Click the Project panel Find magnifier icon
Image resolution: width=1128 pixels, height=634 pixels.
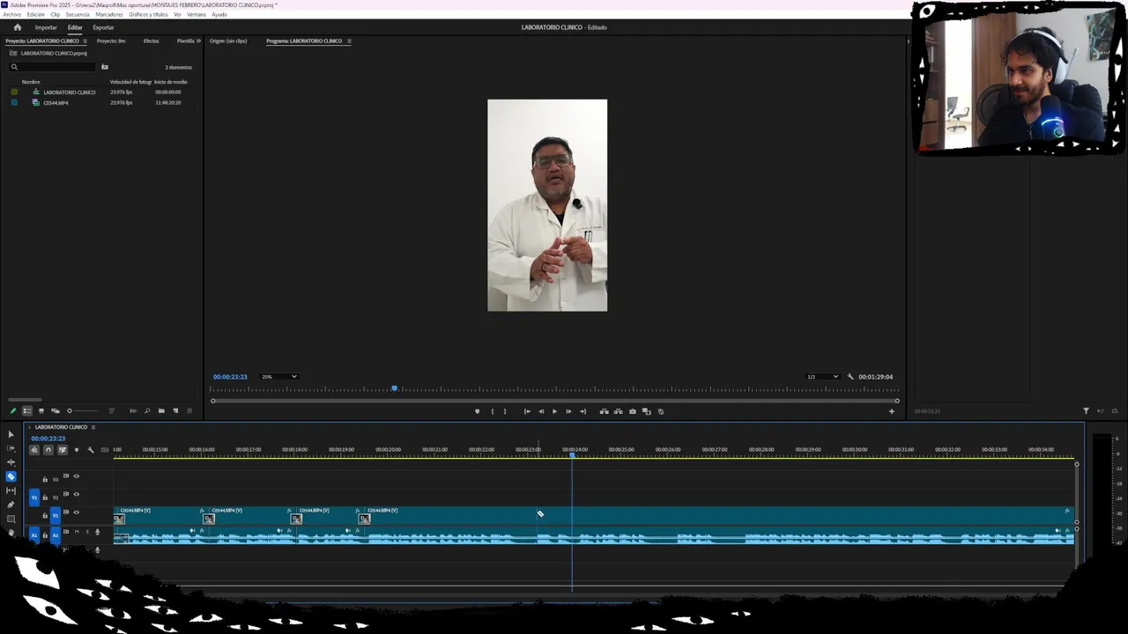pyautogui.click(x=147, y=411)
